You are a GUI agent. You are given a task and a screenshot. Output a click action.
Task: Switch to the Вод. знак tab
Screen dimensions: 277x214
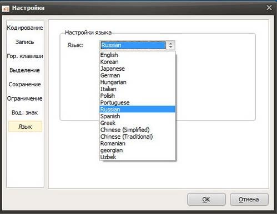[x=25, y=112]
